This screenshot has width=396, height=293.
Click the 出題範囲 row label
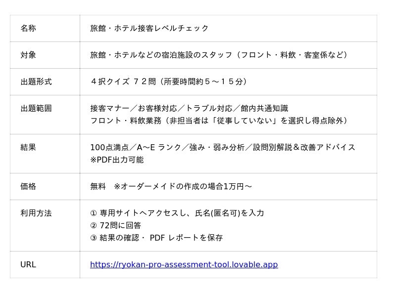pyautogui.click(x=36, y=109)
